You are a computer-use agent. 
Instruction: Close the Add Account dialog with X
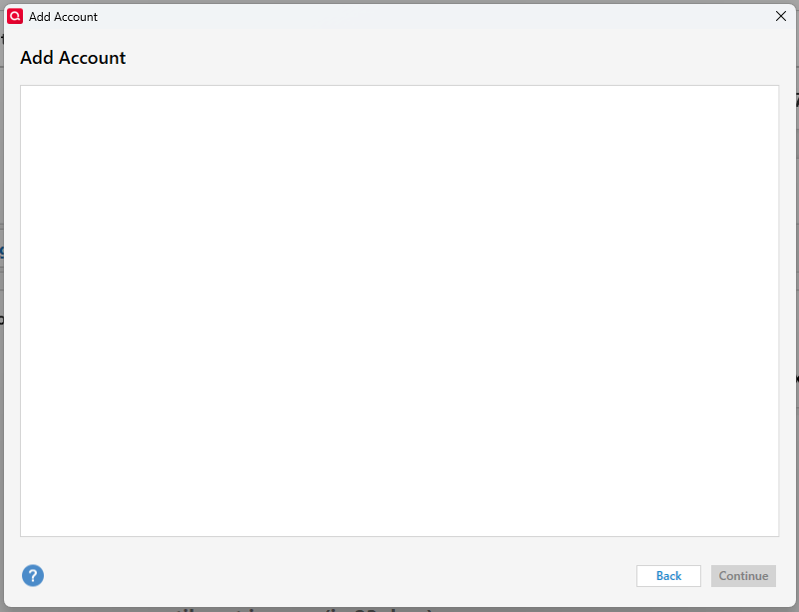point(781,16)
